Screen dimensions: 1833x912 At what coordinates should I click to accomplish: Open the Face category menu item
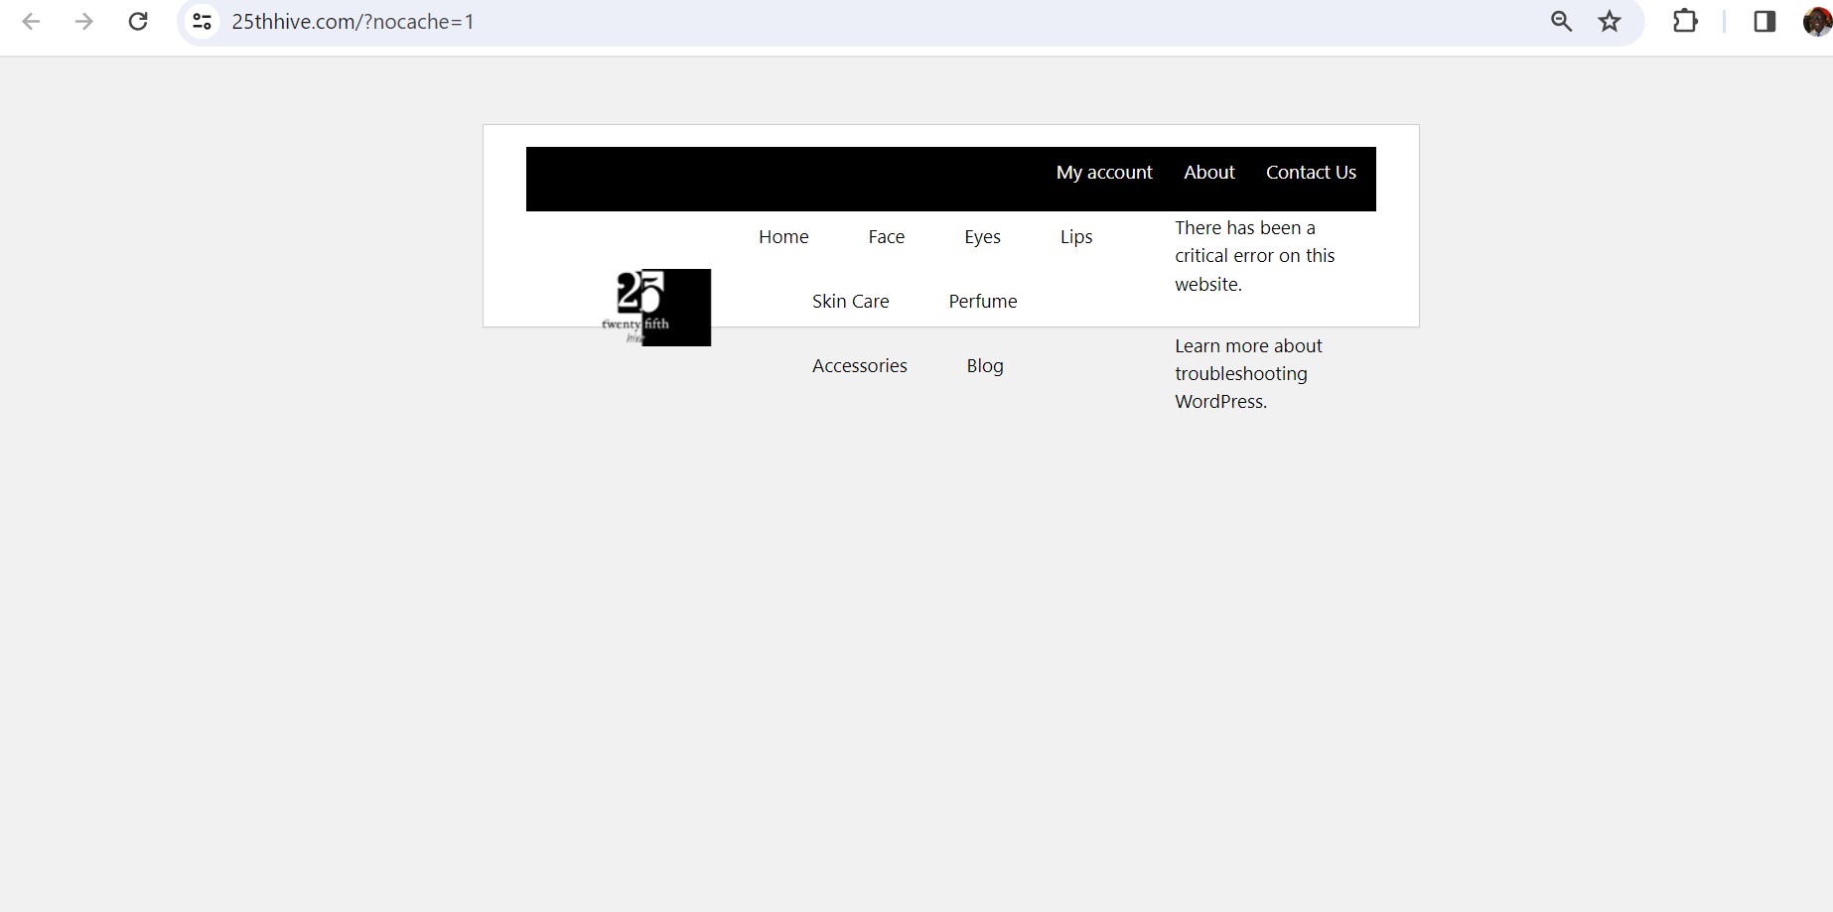click(886, 237)
